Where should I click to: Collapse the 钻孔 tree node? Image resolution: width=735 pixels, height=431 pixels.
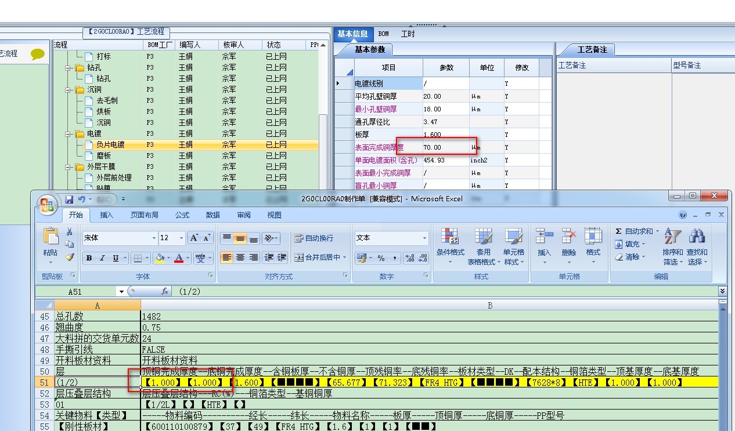[x=69, y=68]
